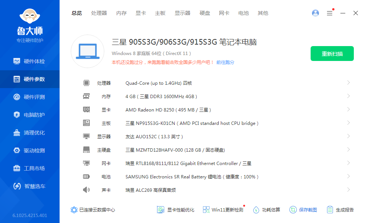Switch to the 显卡 tab

tap(141, 13)
